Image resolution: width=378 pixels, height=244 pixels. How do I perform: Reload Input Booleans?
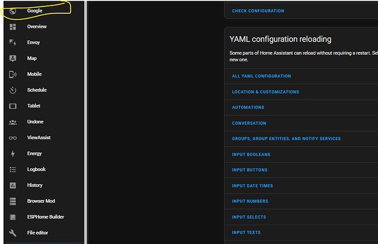(251, 154)
